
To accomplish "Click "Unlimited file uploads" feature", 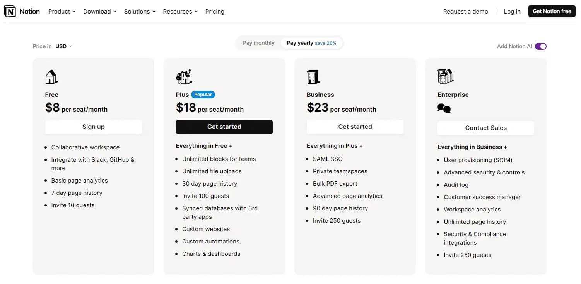I will coord(212,171).
